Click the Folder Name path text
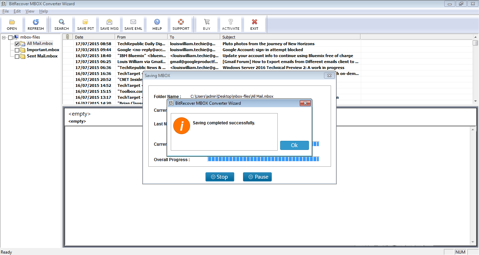Viewport: 479px width, 255px height. 232,96
